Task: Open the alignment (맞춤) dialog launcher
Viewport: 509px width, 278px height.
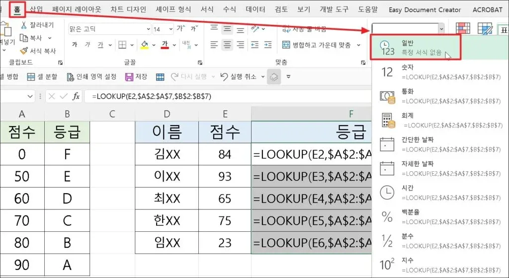Action: point(363,63)
